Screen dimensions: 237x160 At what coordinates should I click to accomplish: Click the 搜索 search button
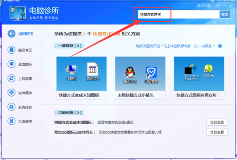click(225, 14)
